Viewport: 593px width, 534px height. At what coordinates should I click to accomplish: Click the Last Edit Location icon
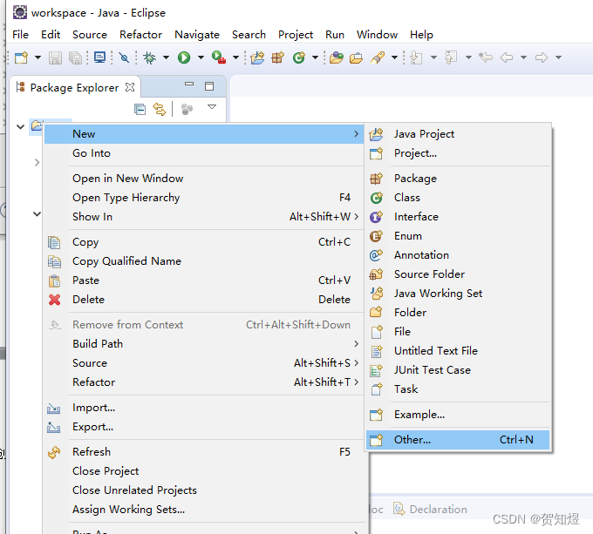486,57
